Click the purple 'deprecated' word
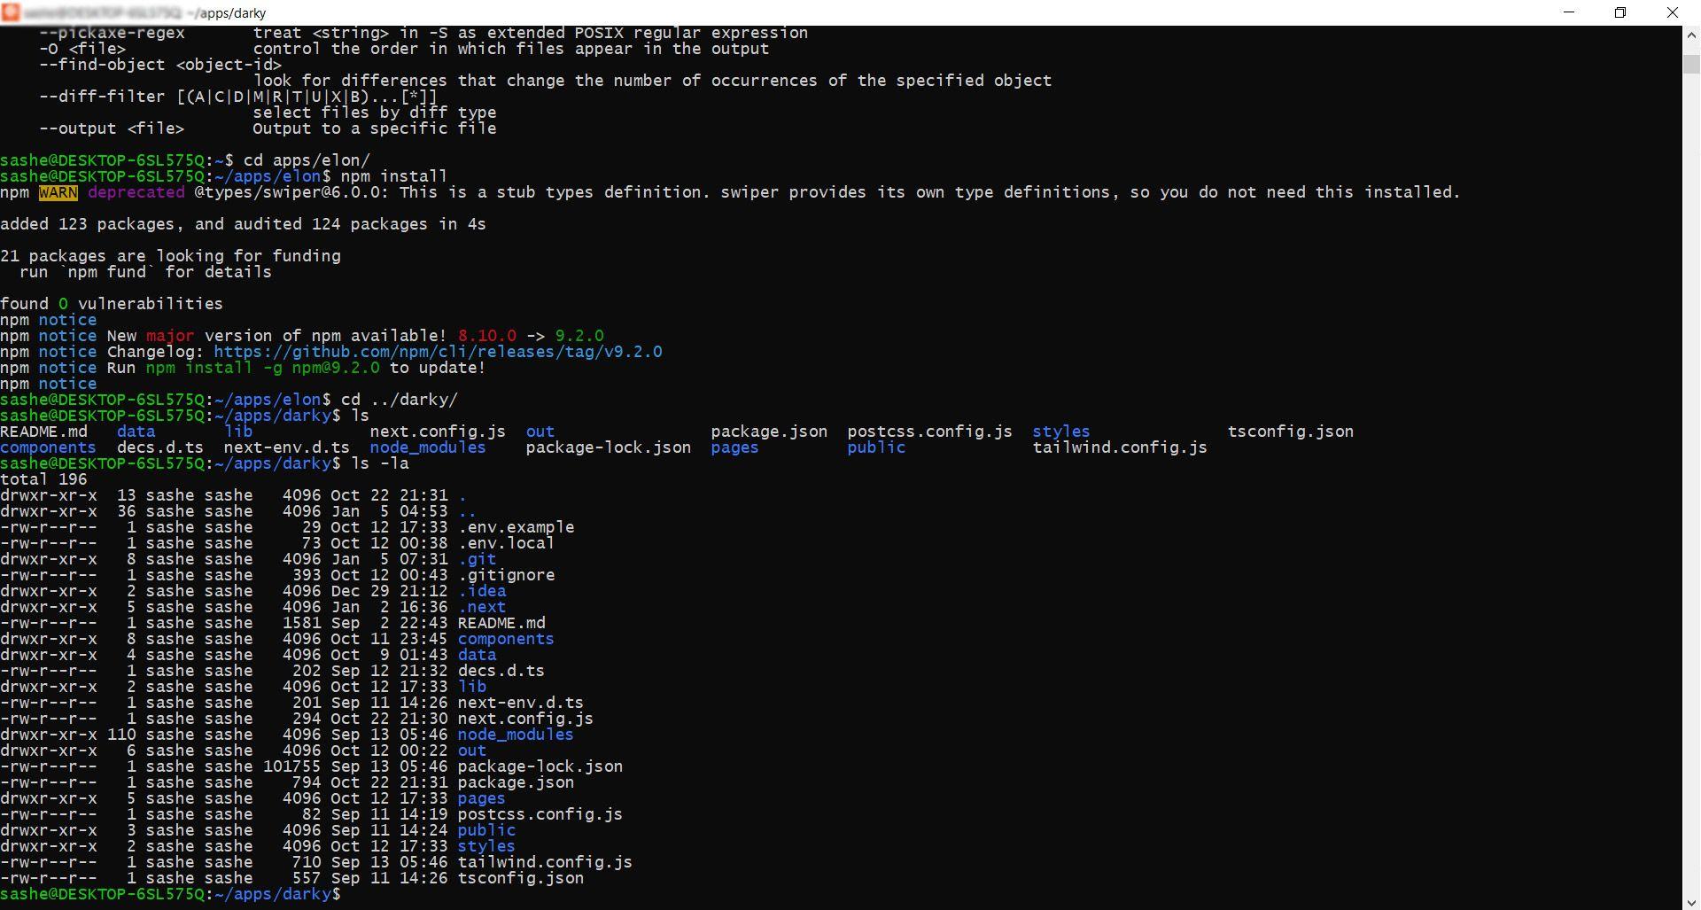The image size is (1701, 910). tap(136, 192)
